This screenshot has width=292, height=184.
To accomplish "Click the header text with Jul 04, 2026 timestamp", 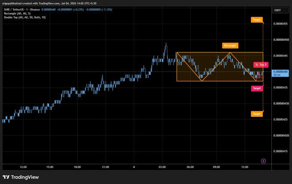I will (49, 3).
